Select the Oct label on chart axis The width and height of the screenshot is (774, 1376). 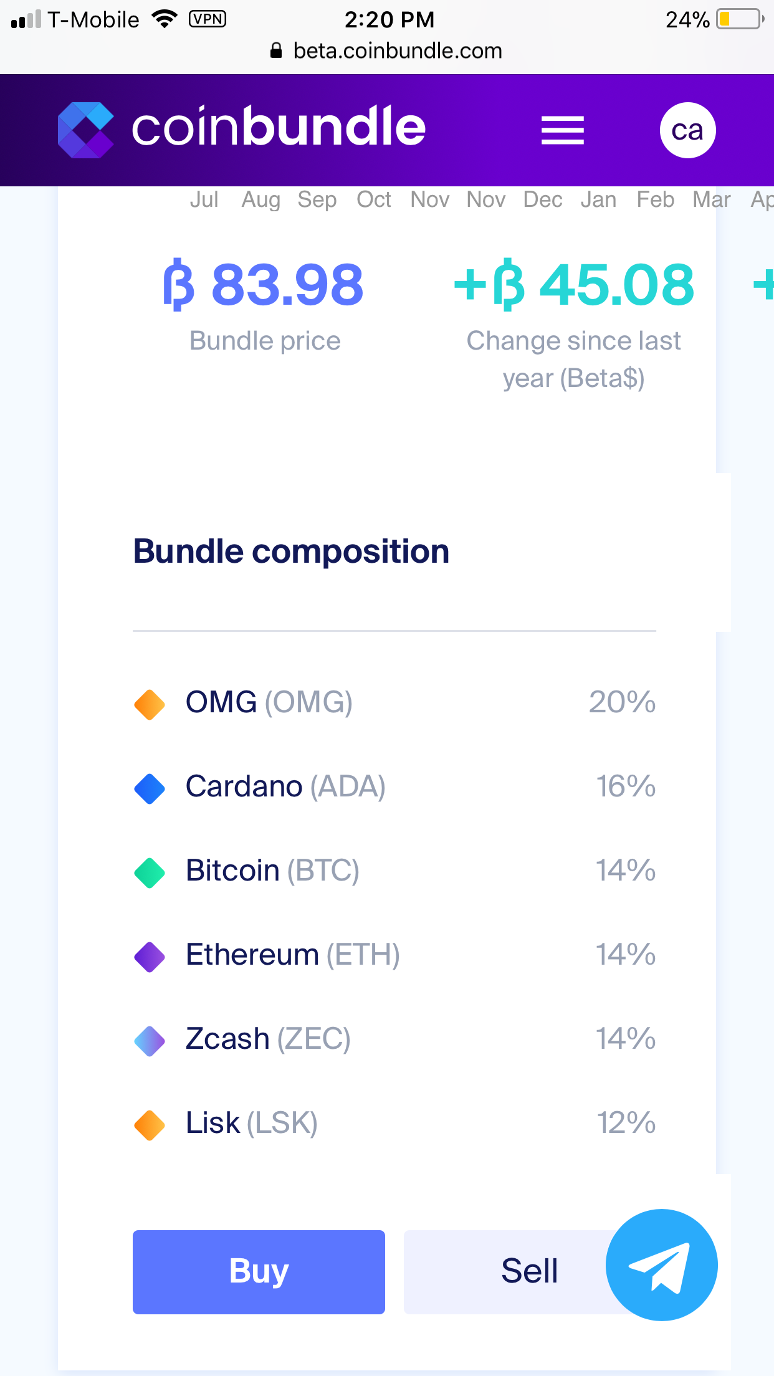pyautogui.click(x=373, y=199)
